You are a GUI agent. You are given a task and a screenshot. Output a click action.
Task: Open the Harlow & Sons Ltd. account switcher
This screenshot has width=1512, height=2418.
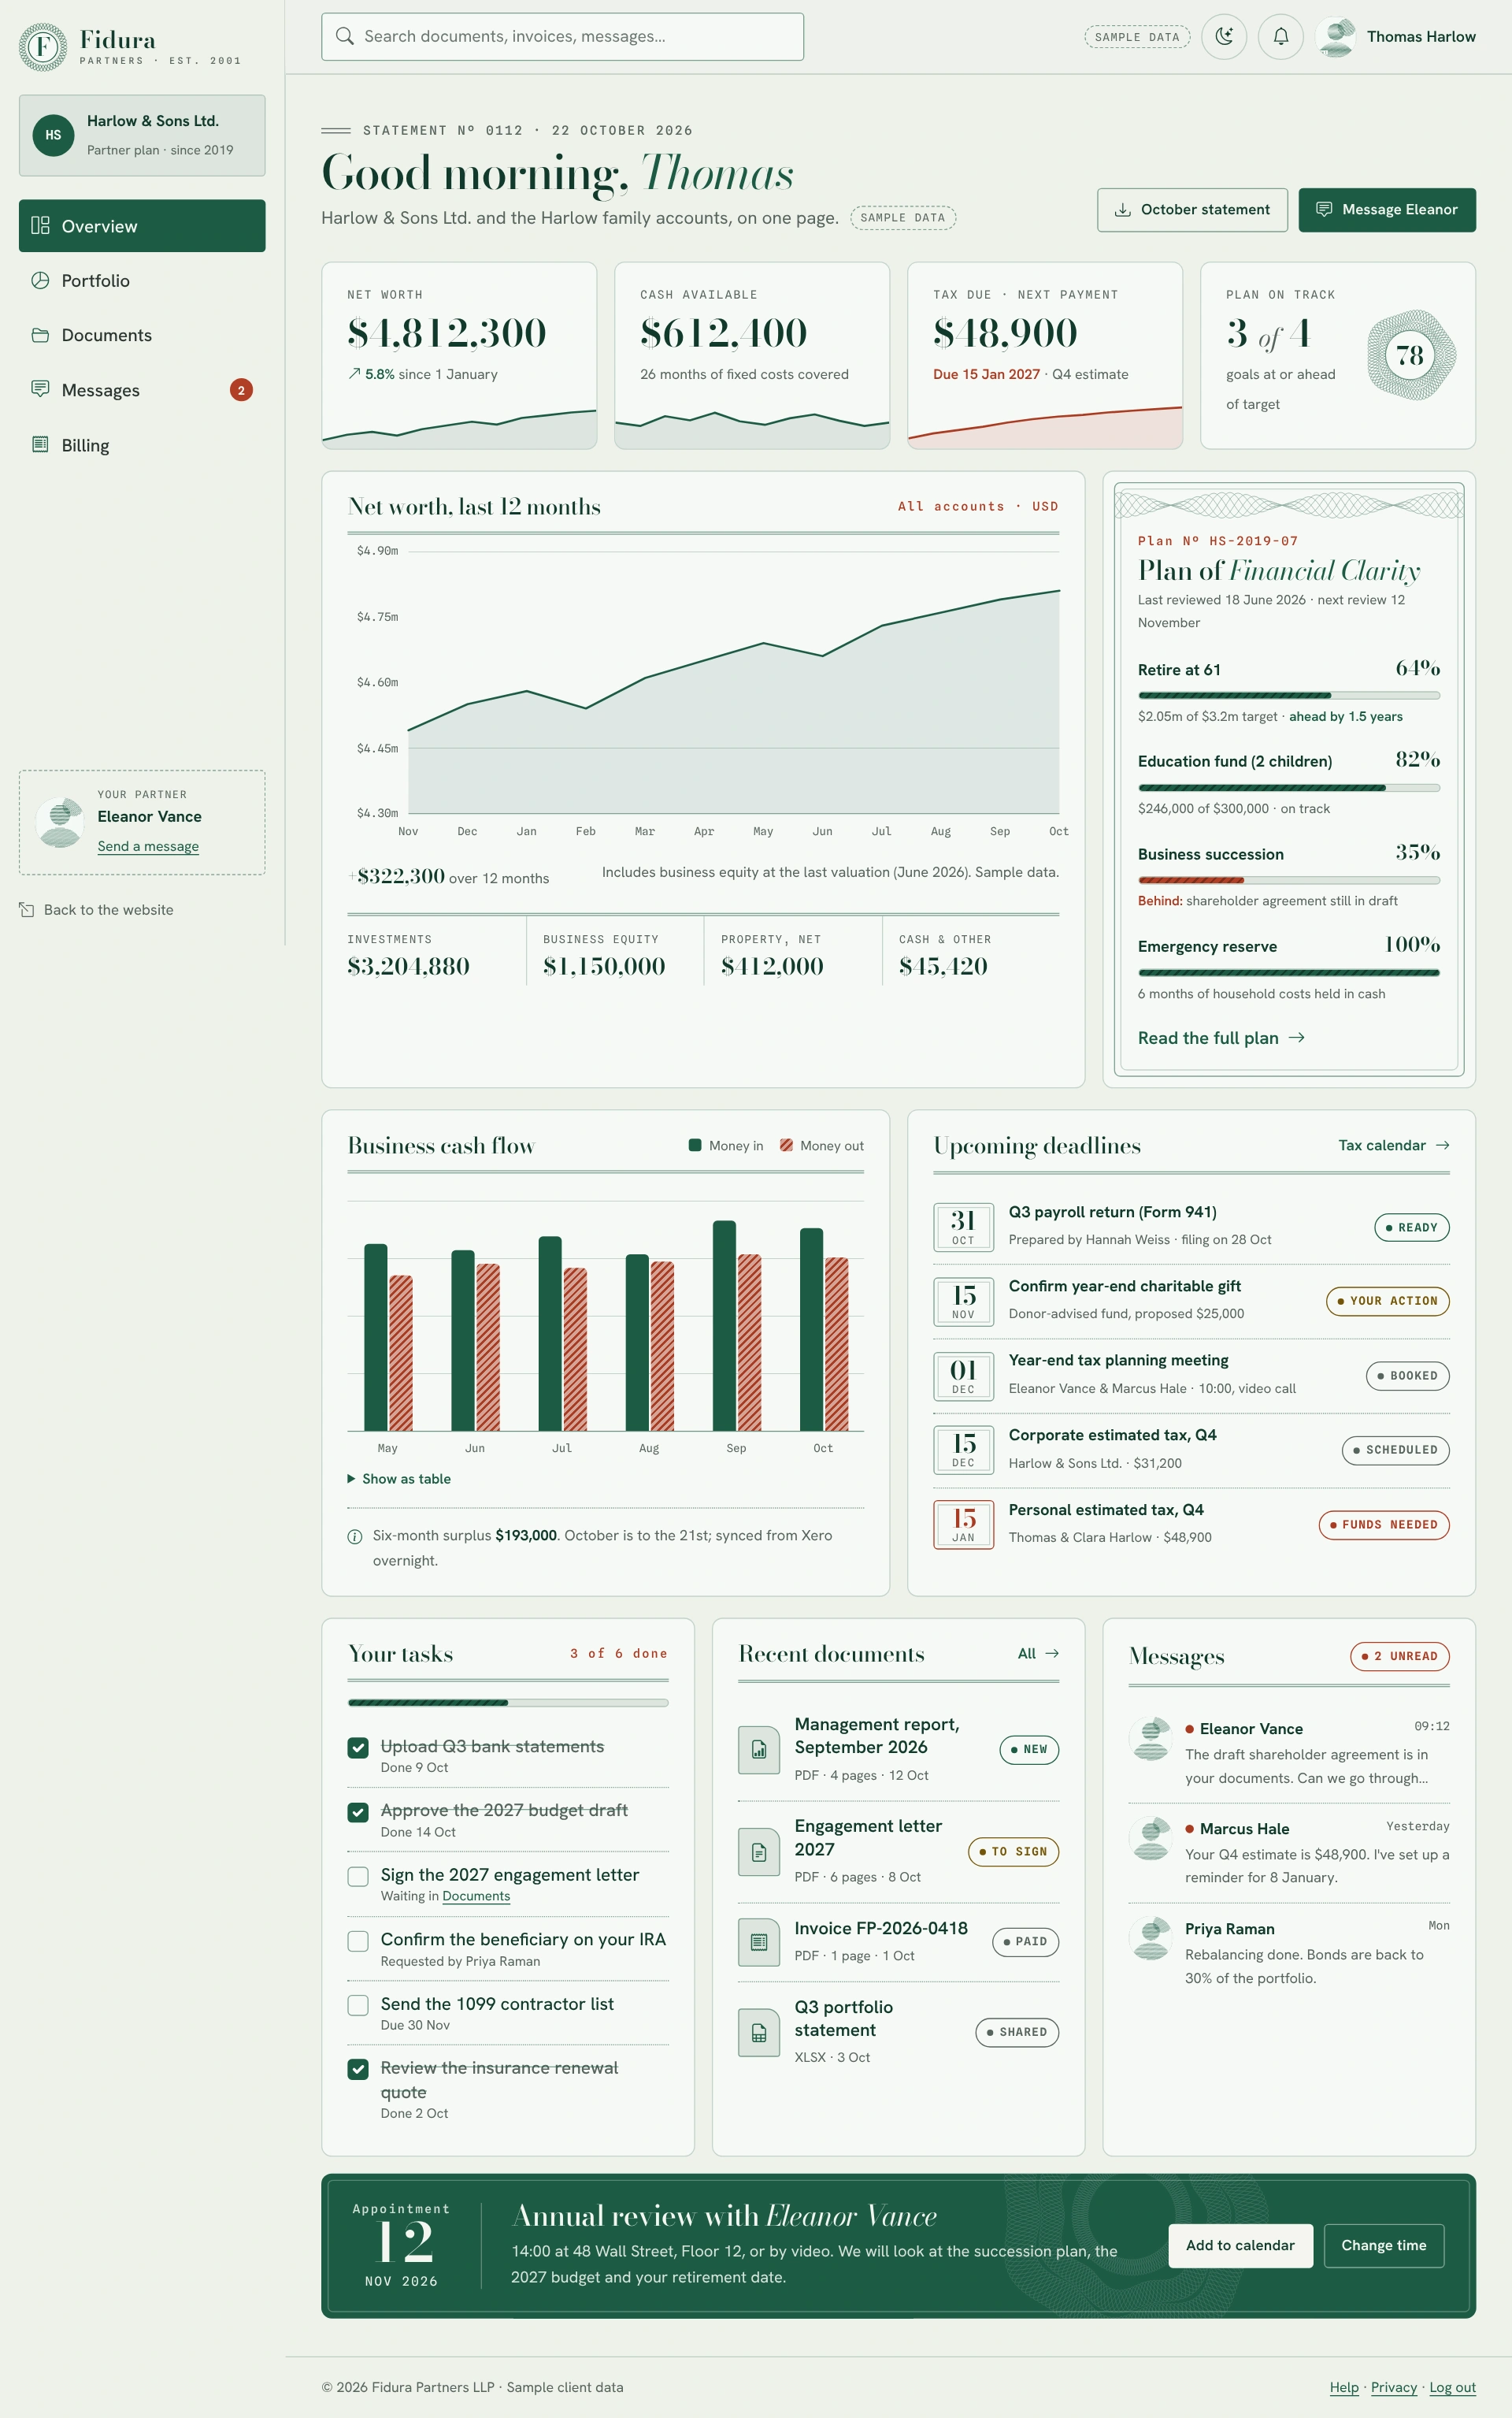tap(142, 135)
